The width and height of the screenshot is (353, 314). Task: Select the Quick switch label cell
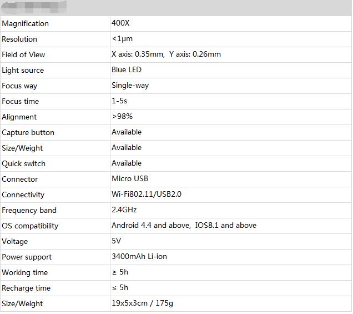click(24, 163)
